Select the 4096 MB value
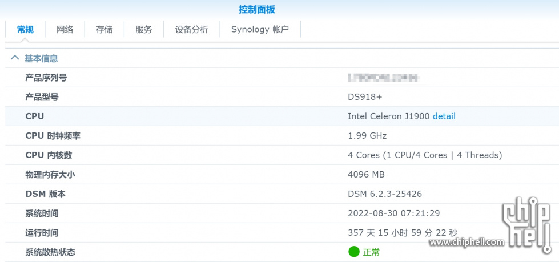 (x=366, y=175)
